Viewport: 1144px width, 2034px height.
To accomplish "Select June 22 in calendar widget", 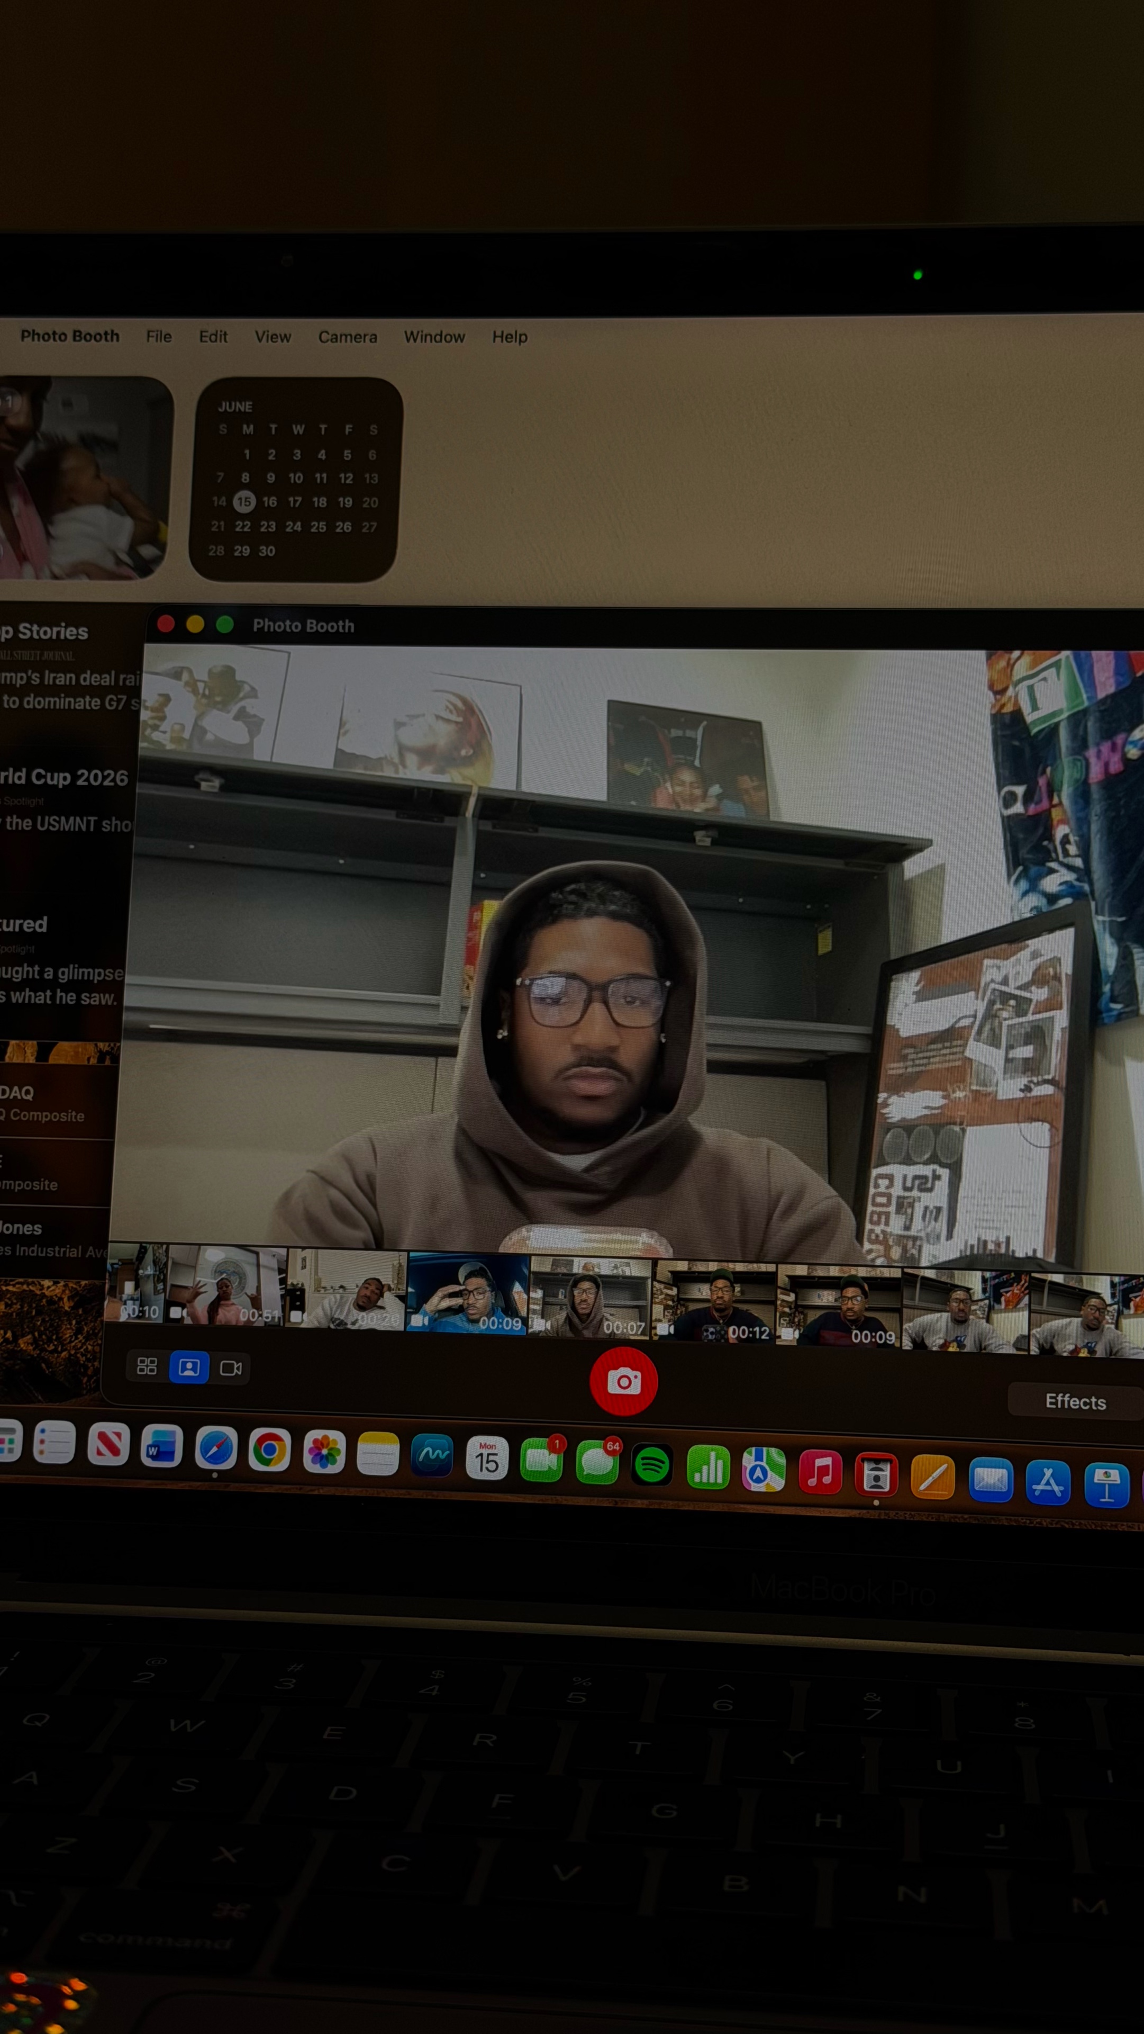I will pyautogui.click(x=242, y=527).
